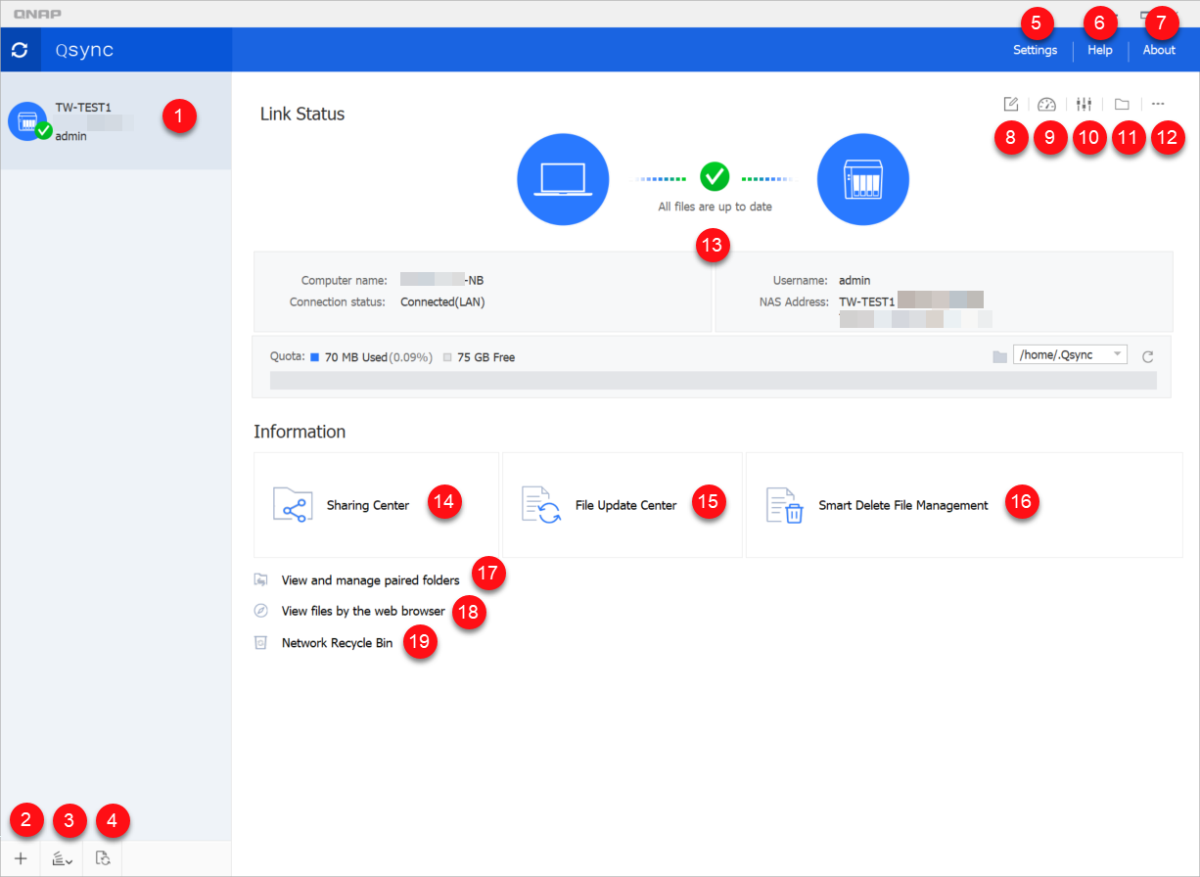Click the laptop computer icon

click(x=563, y=179)
